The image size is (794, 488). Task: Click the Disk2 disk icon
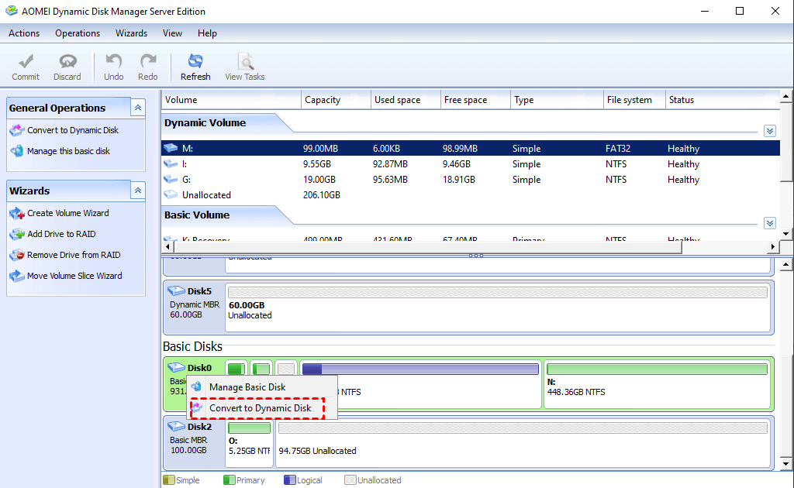pos(176,426)
